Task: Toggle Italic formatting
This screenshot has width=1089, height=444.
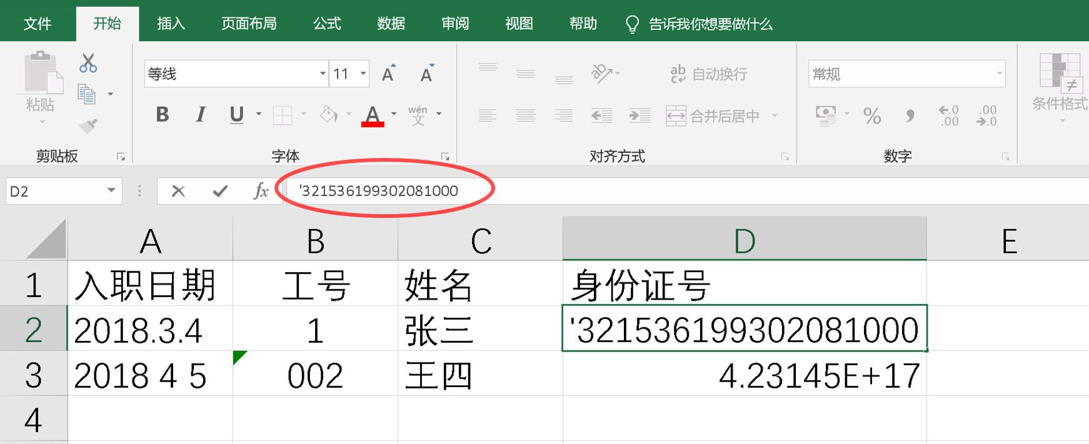Action: (x=200, y=114)
